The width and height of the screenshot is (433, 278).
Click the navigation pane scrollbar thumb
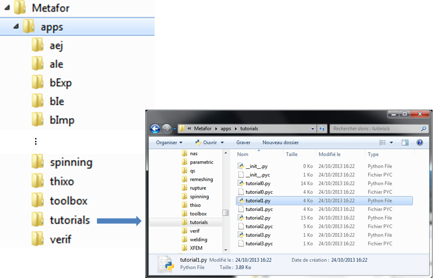(226, 213)
